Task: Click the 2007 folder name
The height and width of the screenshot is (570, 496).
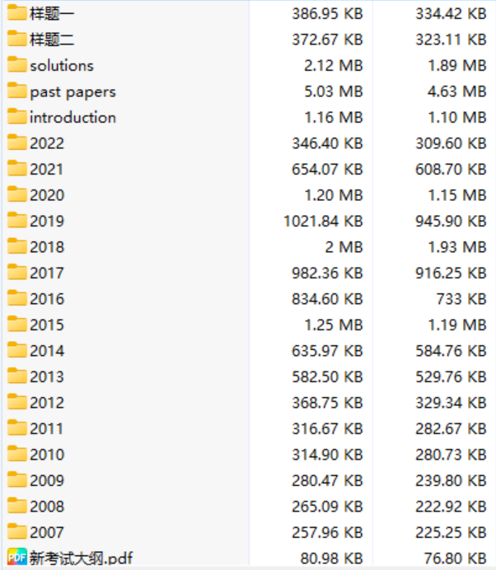Action: point(46,532)
